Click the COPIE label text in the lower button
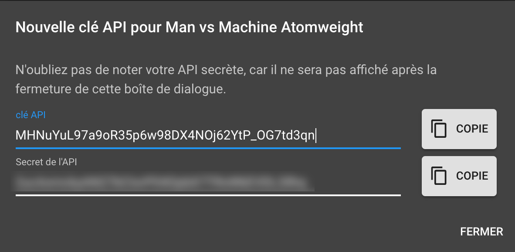The width and height of the screenshot is (515, 252). pyautogui.click(x=472, y=176)
